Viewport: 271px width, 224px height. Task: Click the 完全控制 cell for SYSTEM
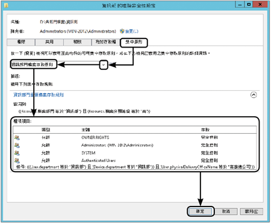pyautogui.click(x=210, y=153)
